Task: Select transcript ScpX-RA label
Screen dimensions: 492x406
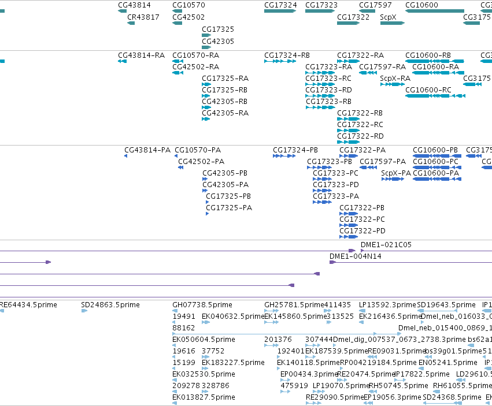Action: (395, 79)
